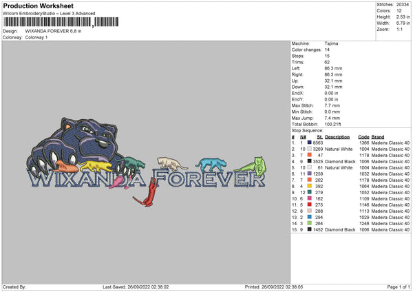Click stitch count 1452 in stop row 15

click(318, 230)
